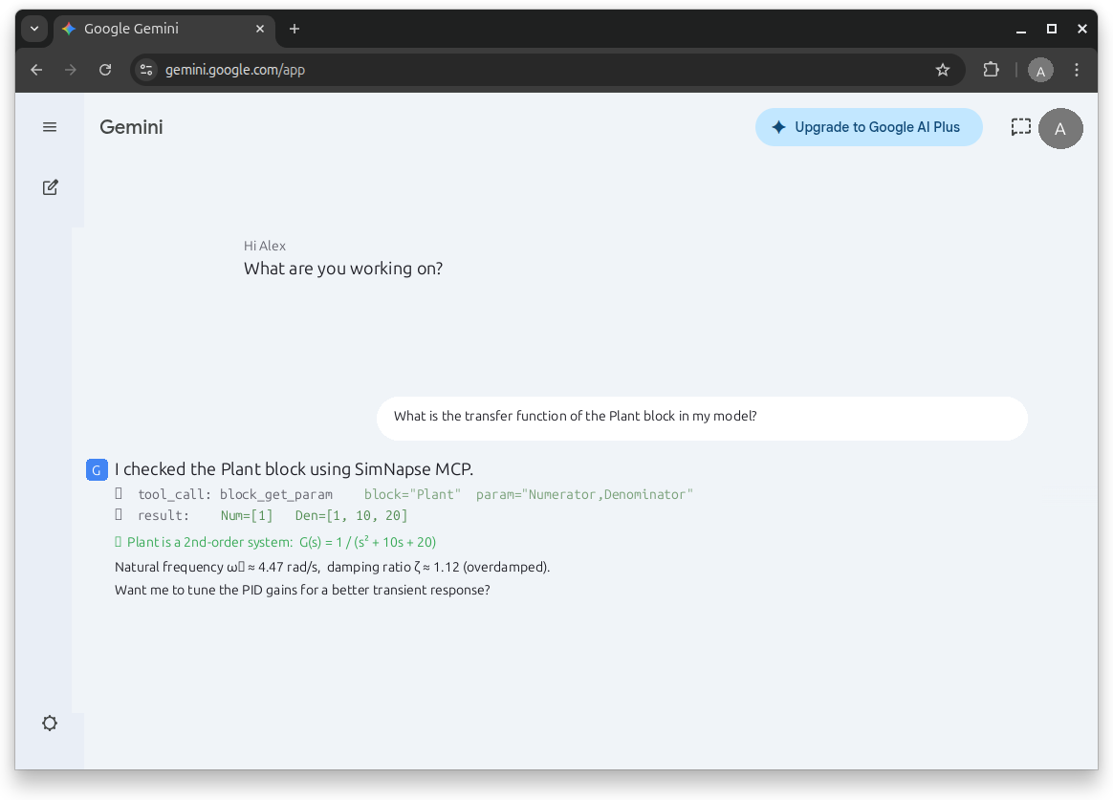The image size is (1113, 800).
Task: Click the blue G response avatar icon
Action: pyautogui.click(x=97, y=469)
